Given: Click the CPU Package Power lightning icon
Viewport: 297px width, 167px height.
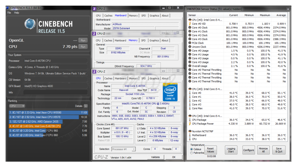Looking at the screenshot, I should (x=190, y=124).
